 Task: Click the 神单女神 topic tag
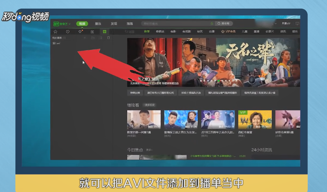tap(135, 93)
